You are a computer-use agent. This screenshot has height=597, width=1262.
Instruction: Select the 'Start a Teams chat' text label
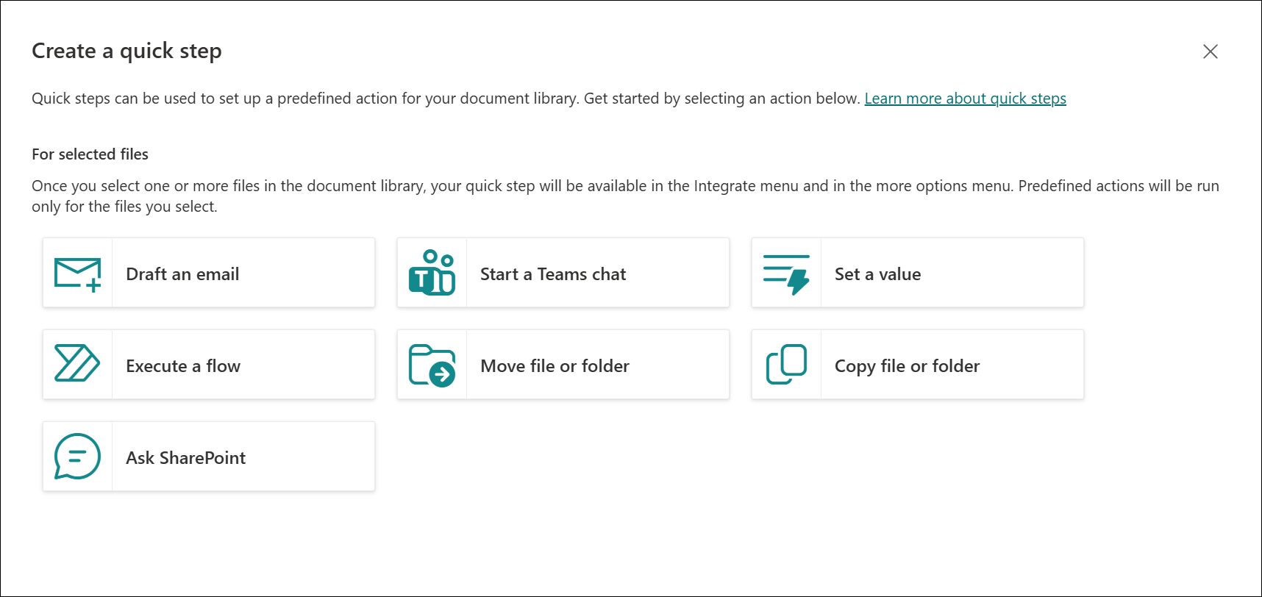tap(552, 274)
